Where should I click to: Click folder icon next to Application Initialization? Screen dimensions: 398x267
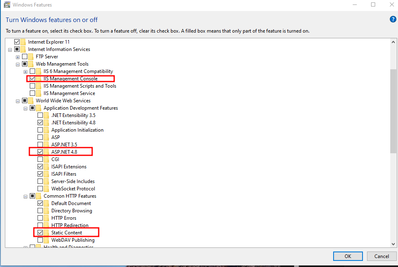(x=47, y=130)
